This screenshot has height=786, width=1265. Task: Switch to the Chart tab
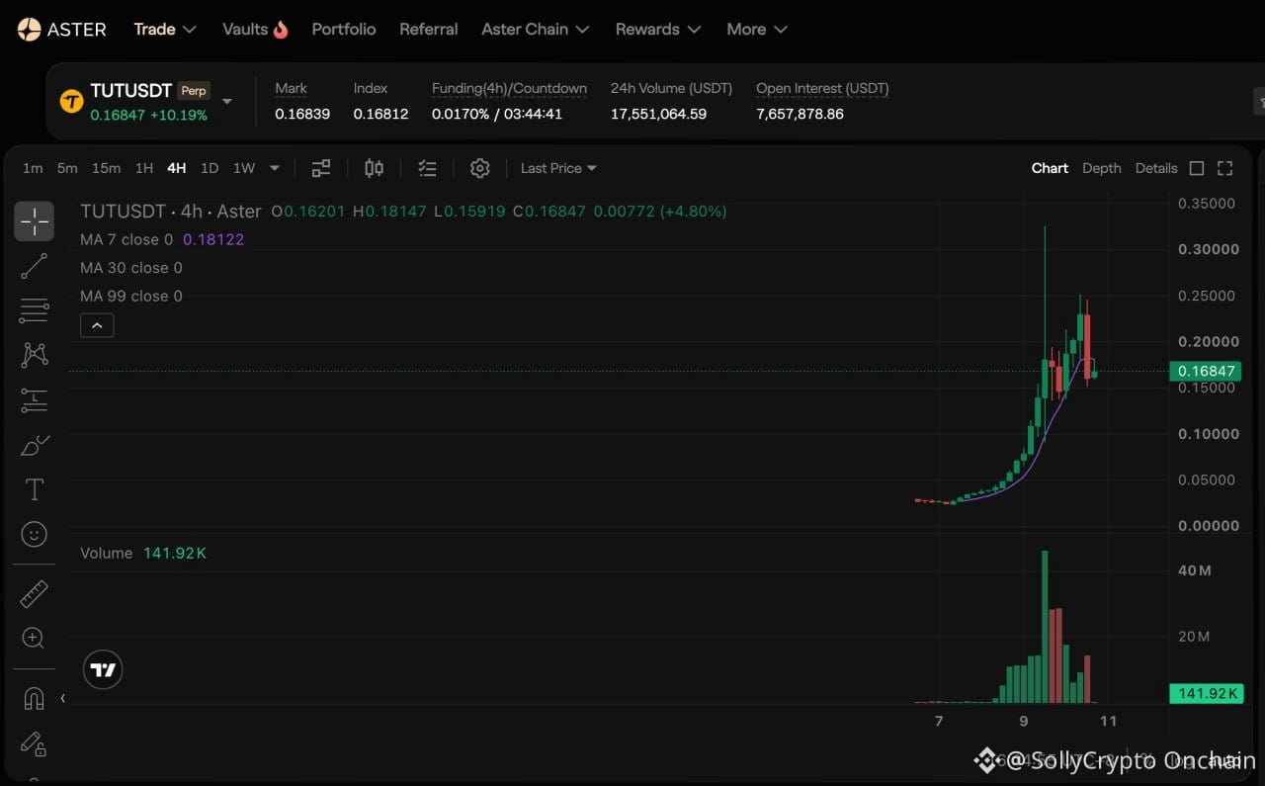(1050, 168)
